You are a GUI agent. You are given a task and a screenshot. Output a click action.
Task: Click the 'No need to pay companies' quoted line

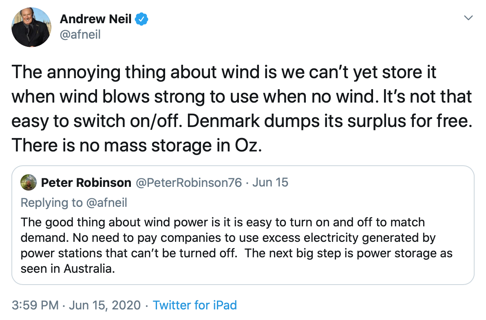(x=228, y=238)
